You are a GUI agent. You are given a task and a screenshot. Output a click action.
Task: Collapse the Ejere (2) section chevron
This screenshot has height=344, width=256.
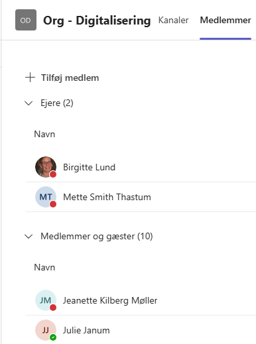point(29,103)
